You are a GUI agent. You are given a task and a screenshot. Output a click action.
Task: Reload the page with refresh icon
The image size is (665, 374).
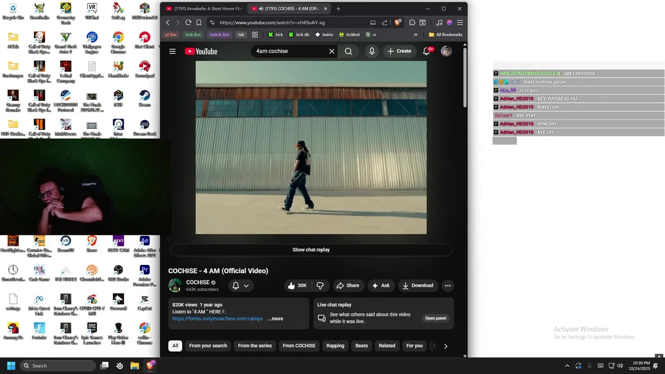click(x=188, y=22)
